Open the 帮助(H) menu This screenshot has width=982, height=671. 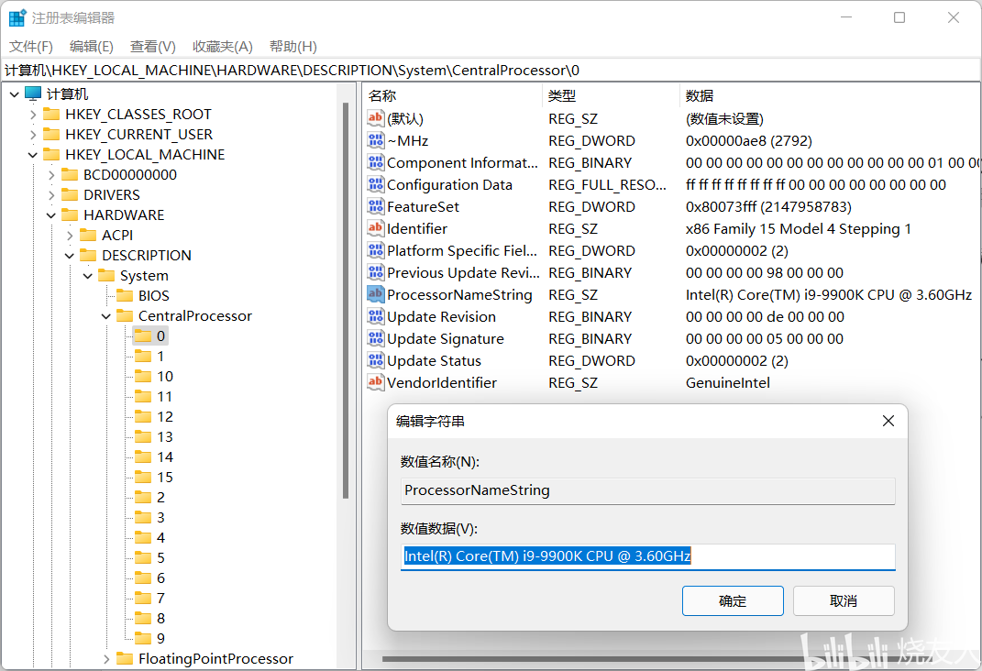(293, 47)
